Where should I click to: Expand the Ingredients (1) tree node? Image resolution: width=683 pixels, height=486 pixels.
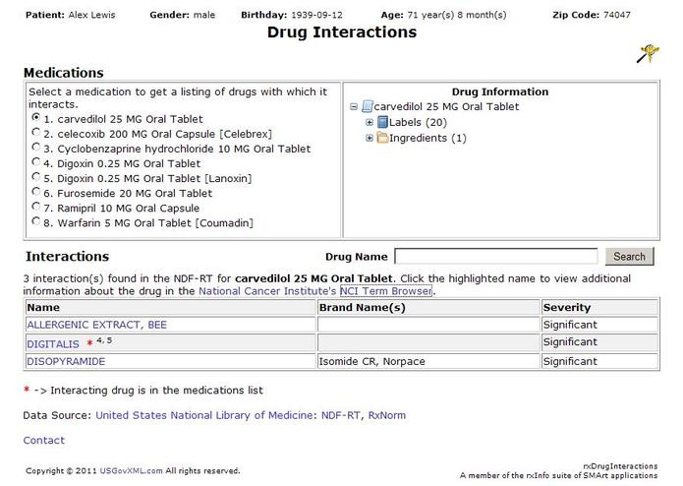tap(370, 138)
